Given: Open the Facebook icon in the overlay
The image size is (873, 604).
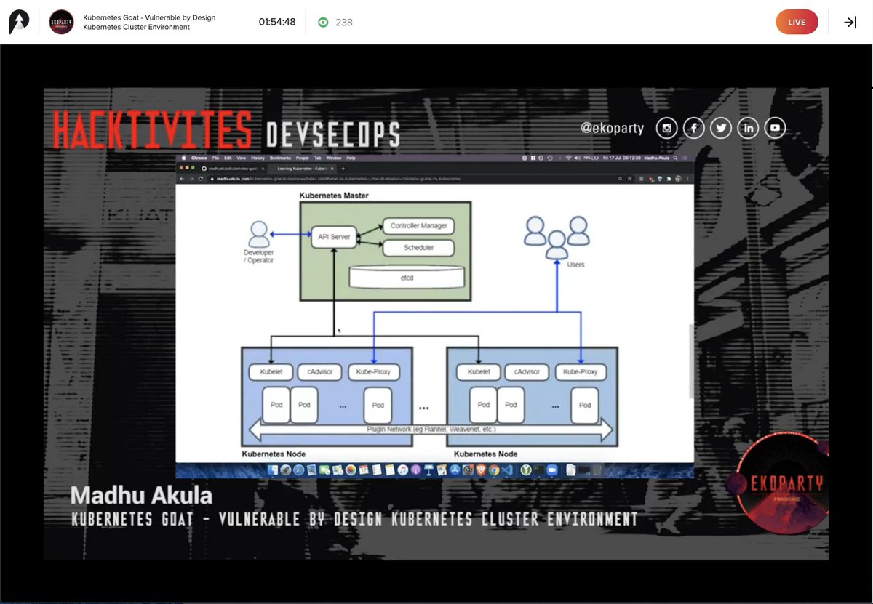Looking at the screenshot, I should (693, 129).
